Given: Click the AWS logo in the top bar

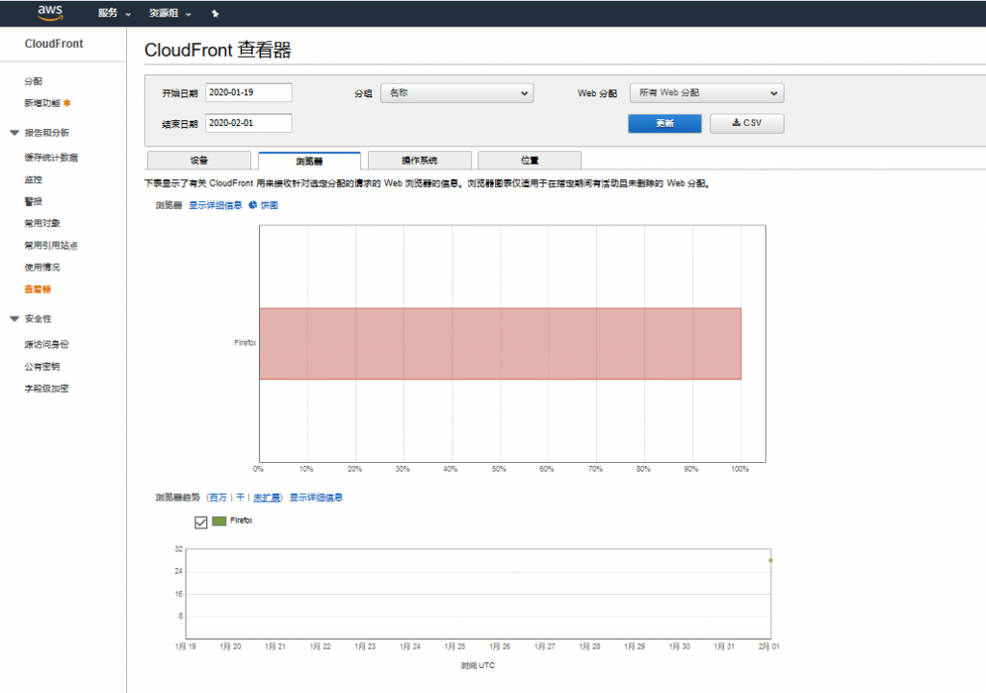Looking at the screenshot, I should click(x=50, y=13).
